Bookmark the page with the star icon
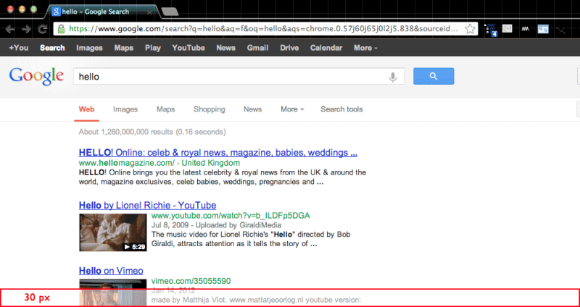The image size is (580, 307). (x=470, y=29)
